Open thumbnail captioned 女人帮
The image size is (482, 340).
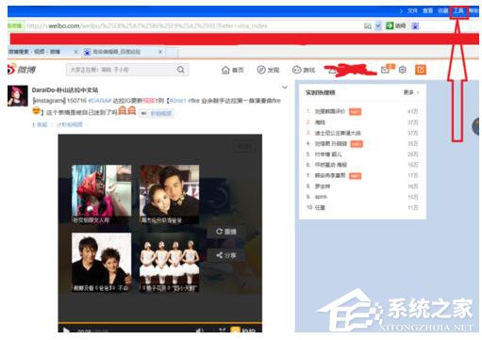(x=102, y=194)
